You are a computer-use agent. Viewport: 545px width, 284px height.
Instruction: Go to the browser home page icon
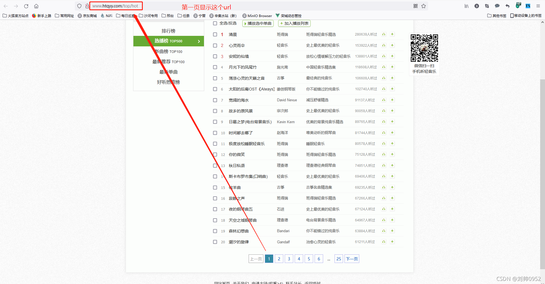click(36, 6)
